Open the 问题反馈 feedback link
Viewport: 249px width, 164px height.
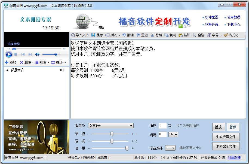(x=234, y=158)
